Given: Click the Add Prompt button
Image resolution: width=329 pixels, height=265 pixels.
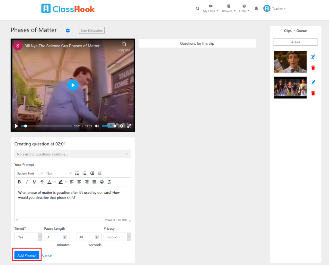Looking at the screenshot, I should pos(27,255).
